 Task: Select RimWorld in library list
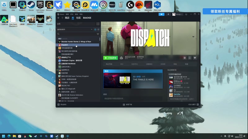tap(77, 64)
